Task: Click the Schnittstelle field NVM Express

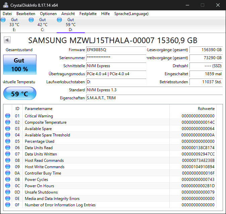Action: [x=116, y=66]
